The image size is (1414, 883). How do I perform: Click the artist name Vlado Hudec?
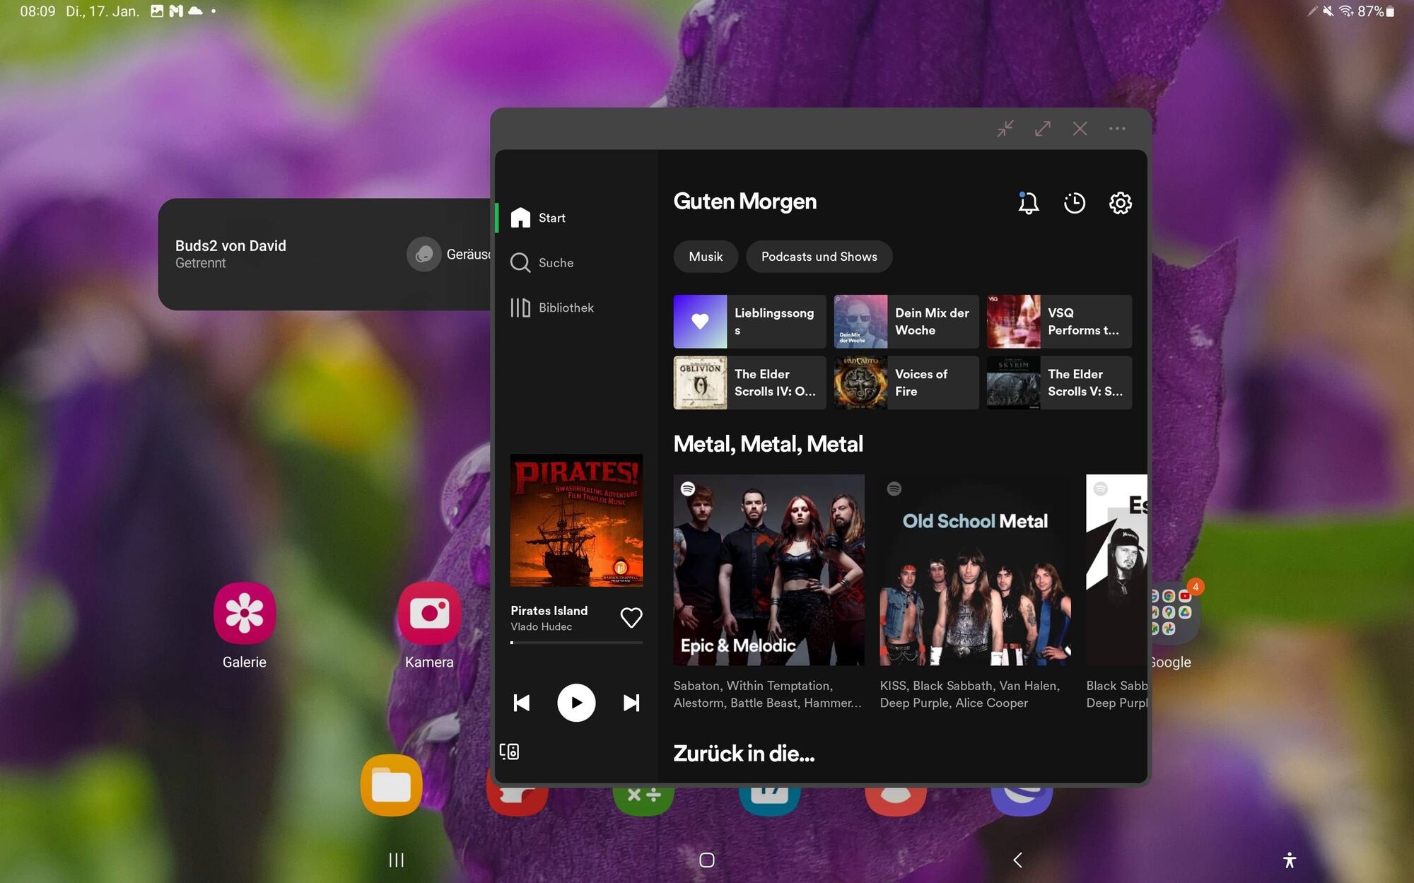[542, 627]
